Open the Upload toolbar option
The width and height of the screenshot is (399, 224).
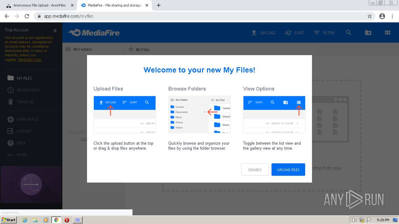tap(263, 33)
